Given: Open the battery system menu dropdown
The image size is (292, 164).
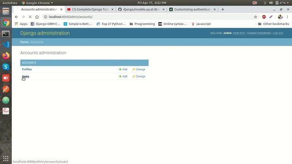Looking at the screenshot, I should [282, 3].
